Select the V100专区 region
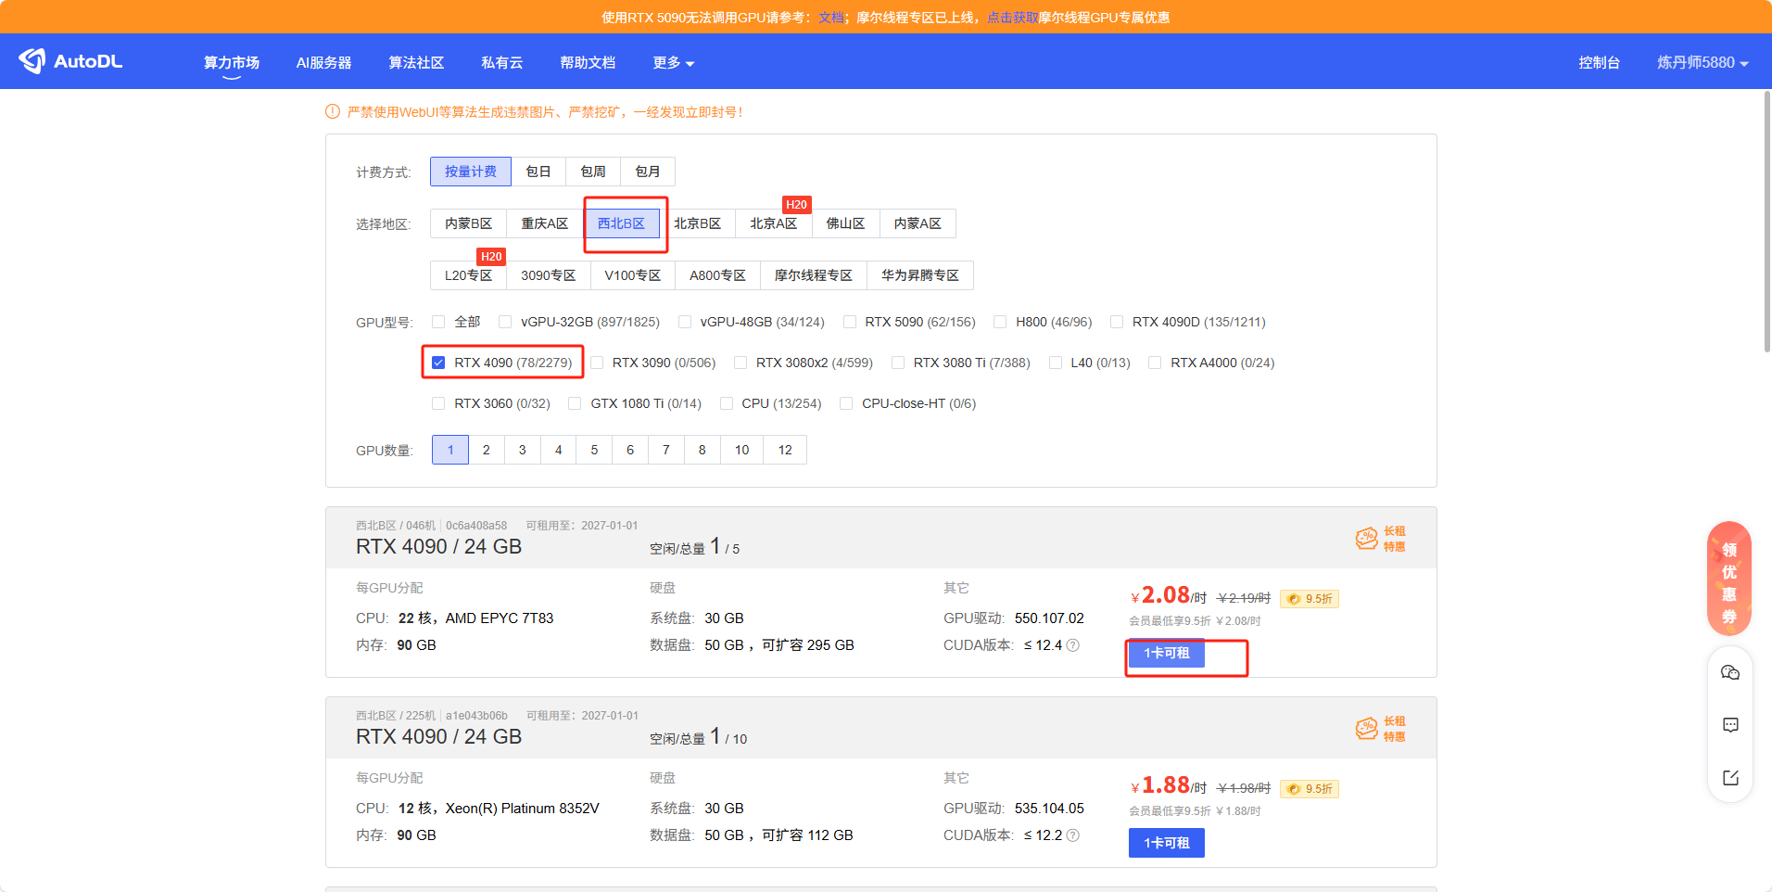Viewport: 1772px width, 892px height. coord(633,275)
